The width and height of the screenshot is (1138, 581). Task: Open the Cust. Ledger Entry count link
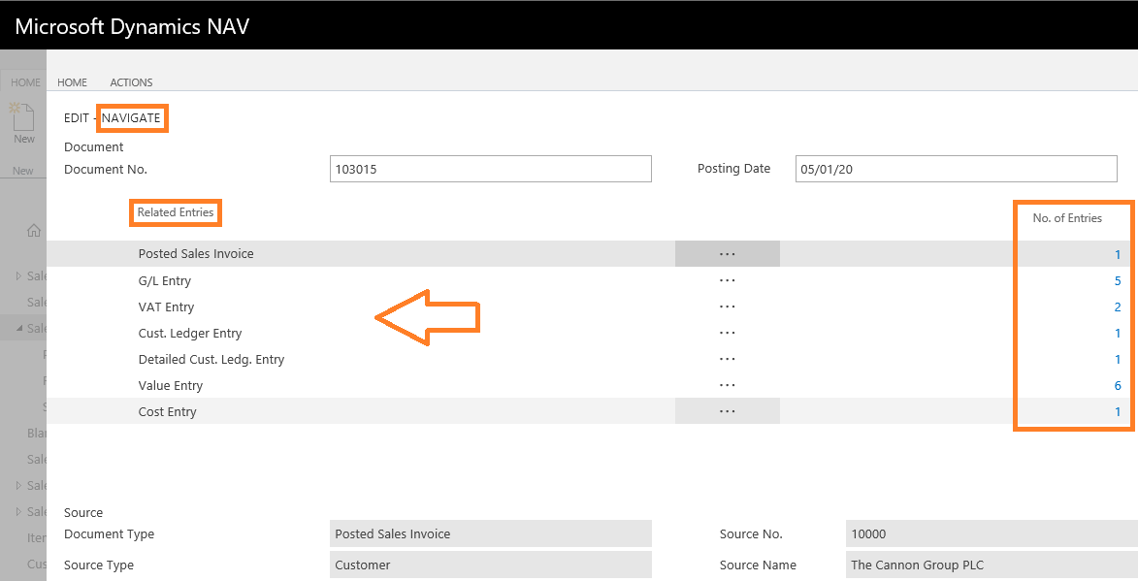(1118, 333)
